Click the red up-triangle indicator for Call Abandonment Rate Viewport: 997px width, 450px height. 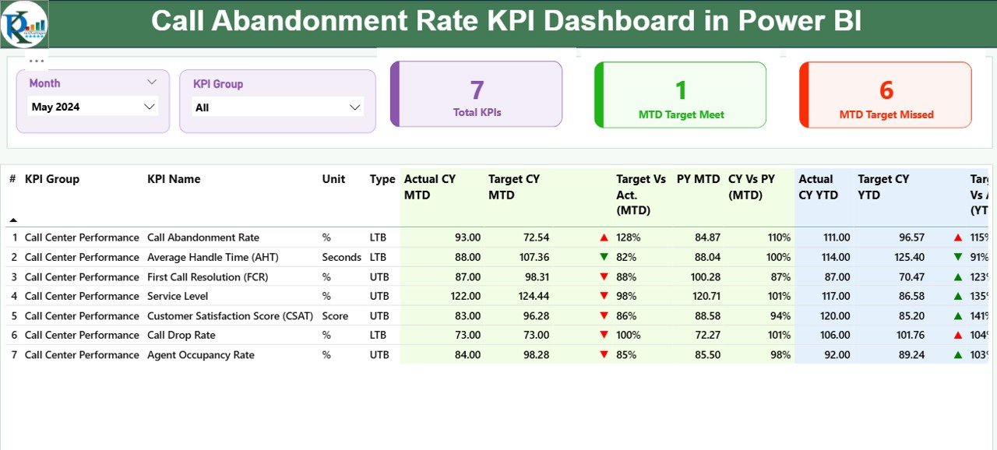pyautogui.click(x=602, y=237)
